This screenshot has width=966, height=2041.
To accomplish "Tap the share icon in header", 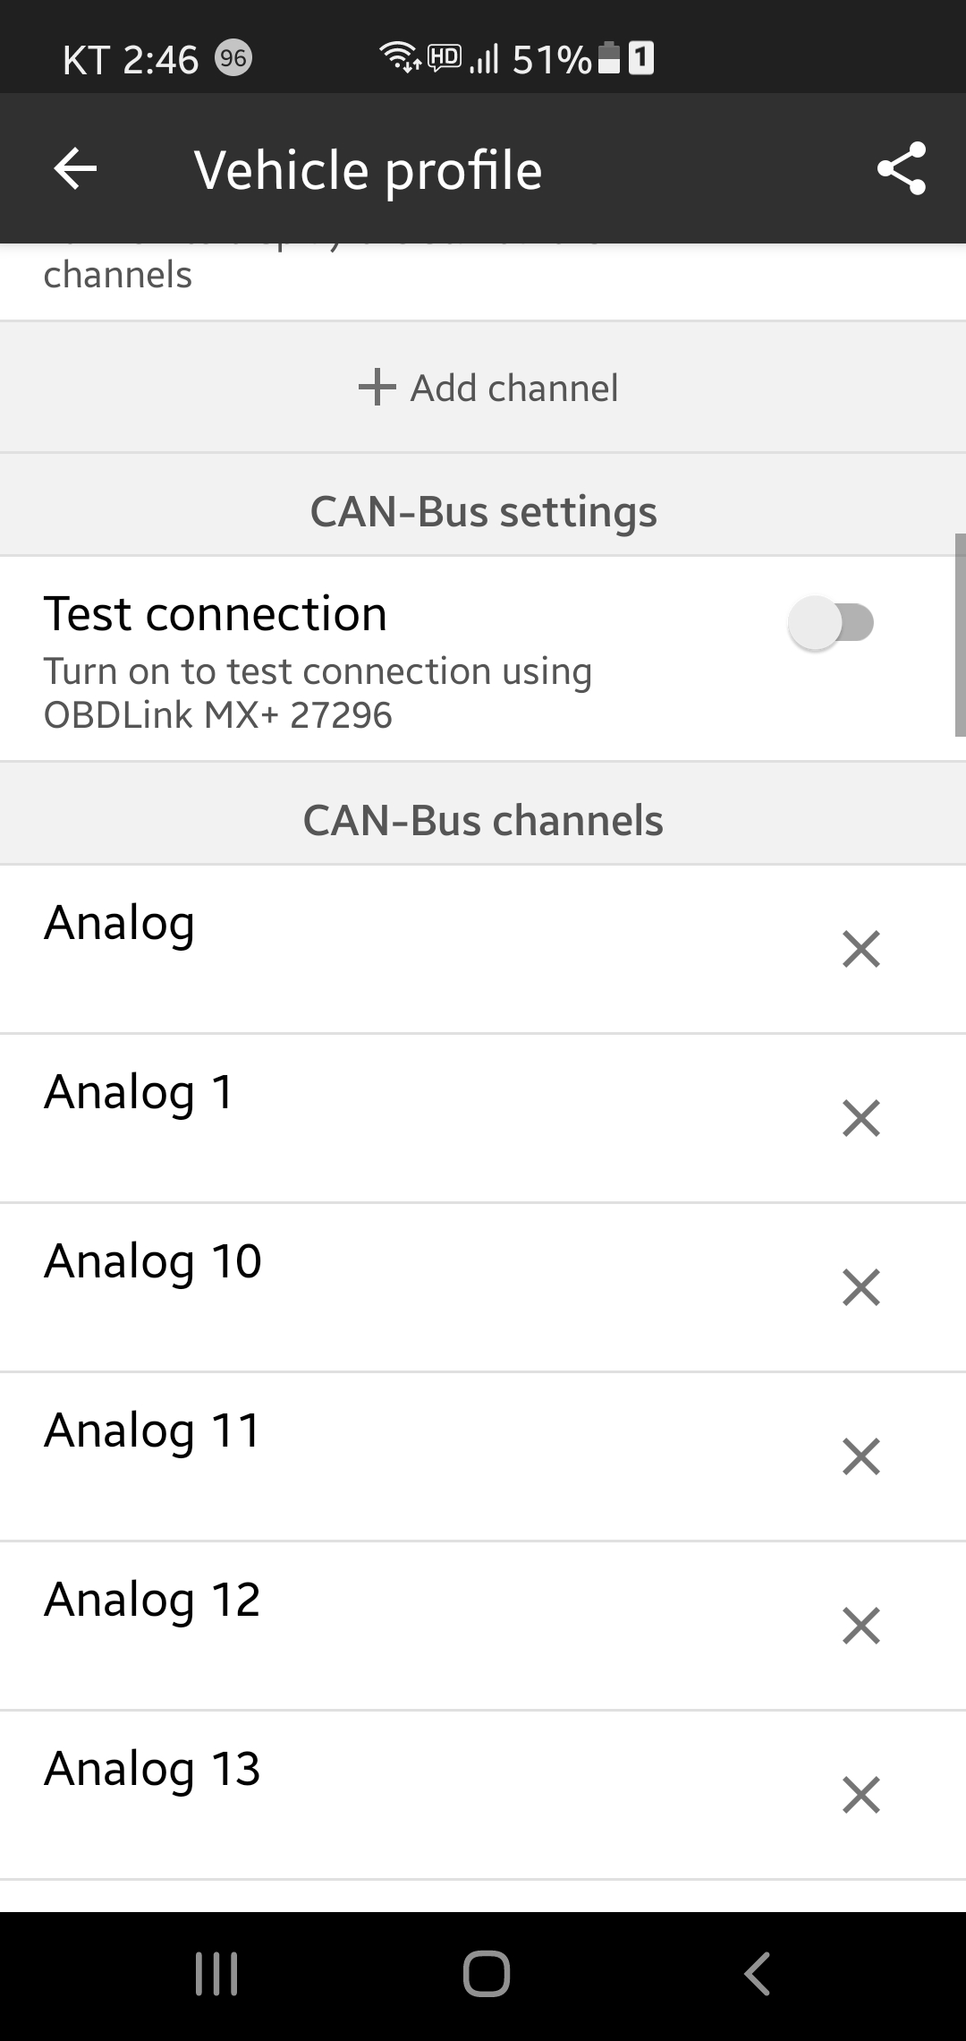I will (901, 168).
